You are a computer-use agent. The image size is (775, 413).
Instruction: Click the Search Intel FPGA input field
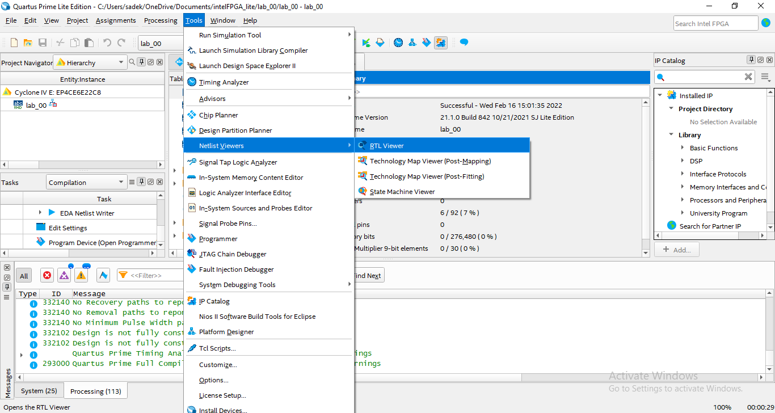click(715, 23)
